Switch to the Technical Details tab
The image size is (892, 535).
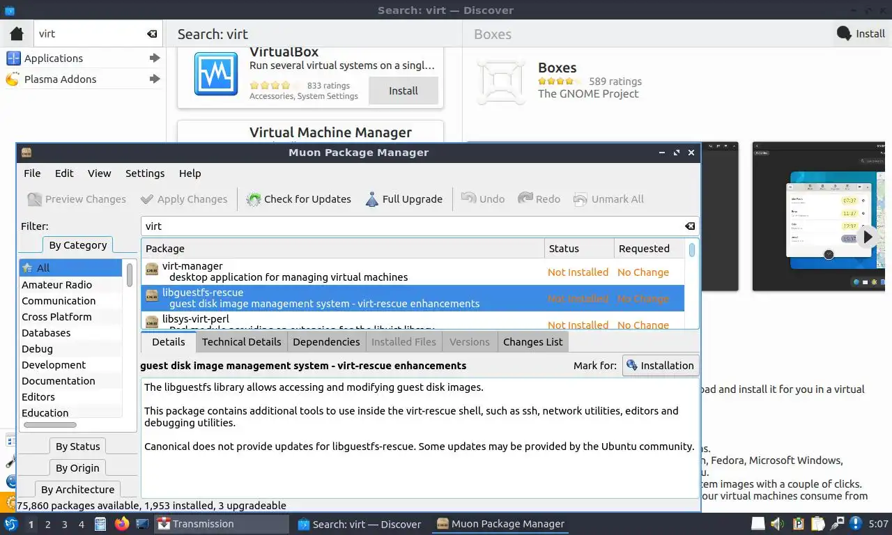coord(241,342)
